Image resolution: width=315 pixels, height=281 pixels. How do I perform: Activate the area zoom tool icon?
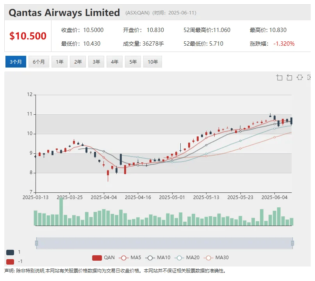pos(279,77)
